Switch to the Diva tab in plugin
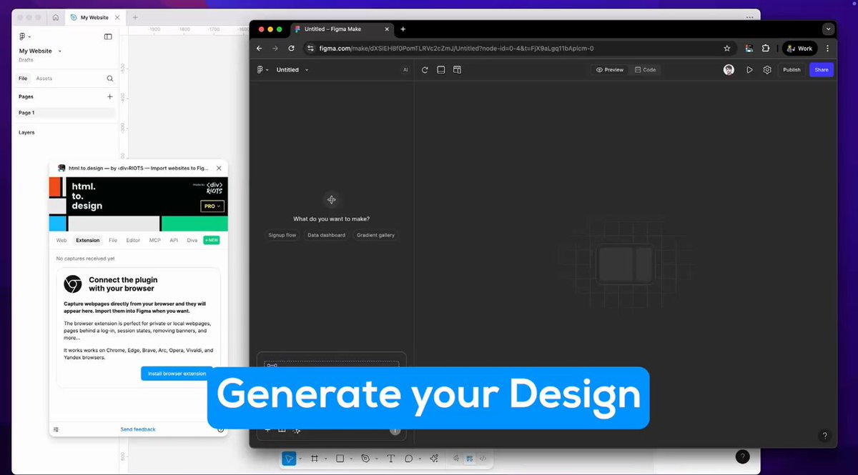Image resolution: width=858 pixels, height=475 pixels. 192,241
